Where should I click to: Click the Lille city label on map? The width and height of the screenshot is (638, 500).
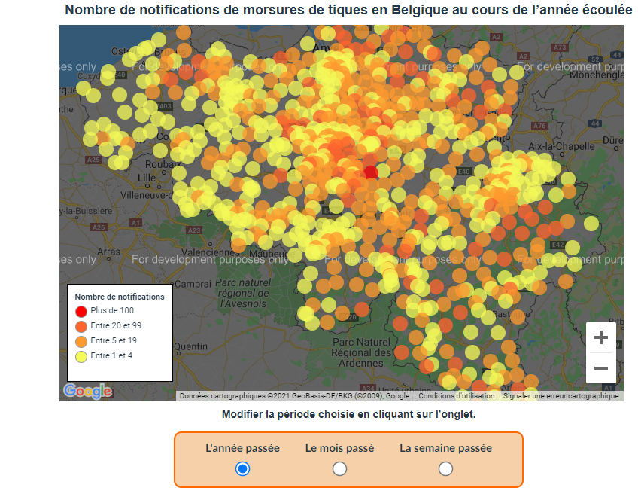[147, 178]
